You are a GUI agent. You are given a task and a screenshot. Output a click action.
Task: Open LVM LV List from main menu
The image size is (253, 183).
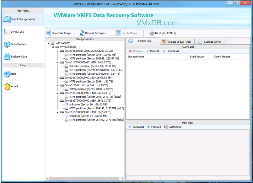23,32
